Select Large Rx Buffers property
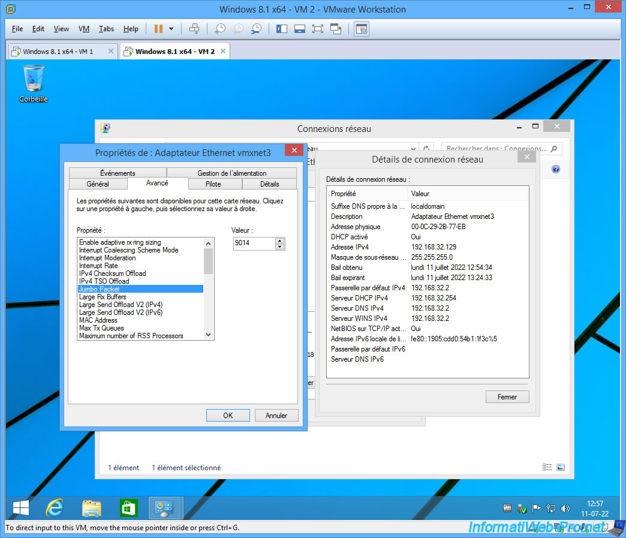The height and width of the screenshot is (538, 626). pos(140,297)
